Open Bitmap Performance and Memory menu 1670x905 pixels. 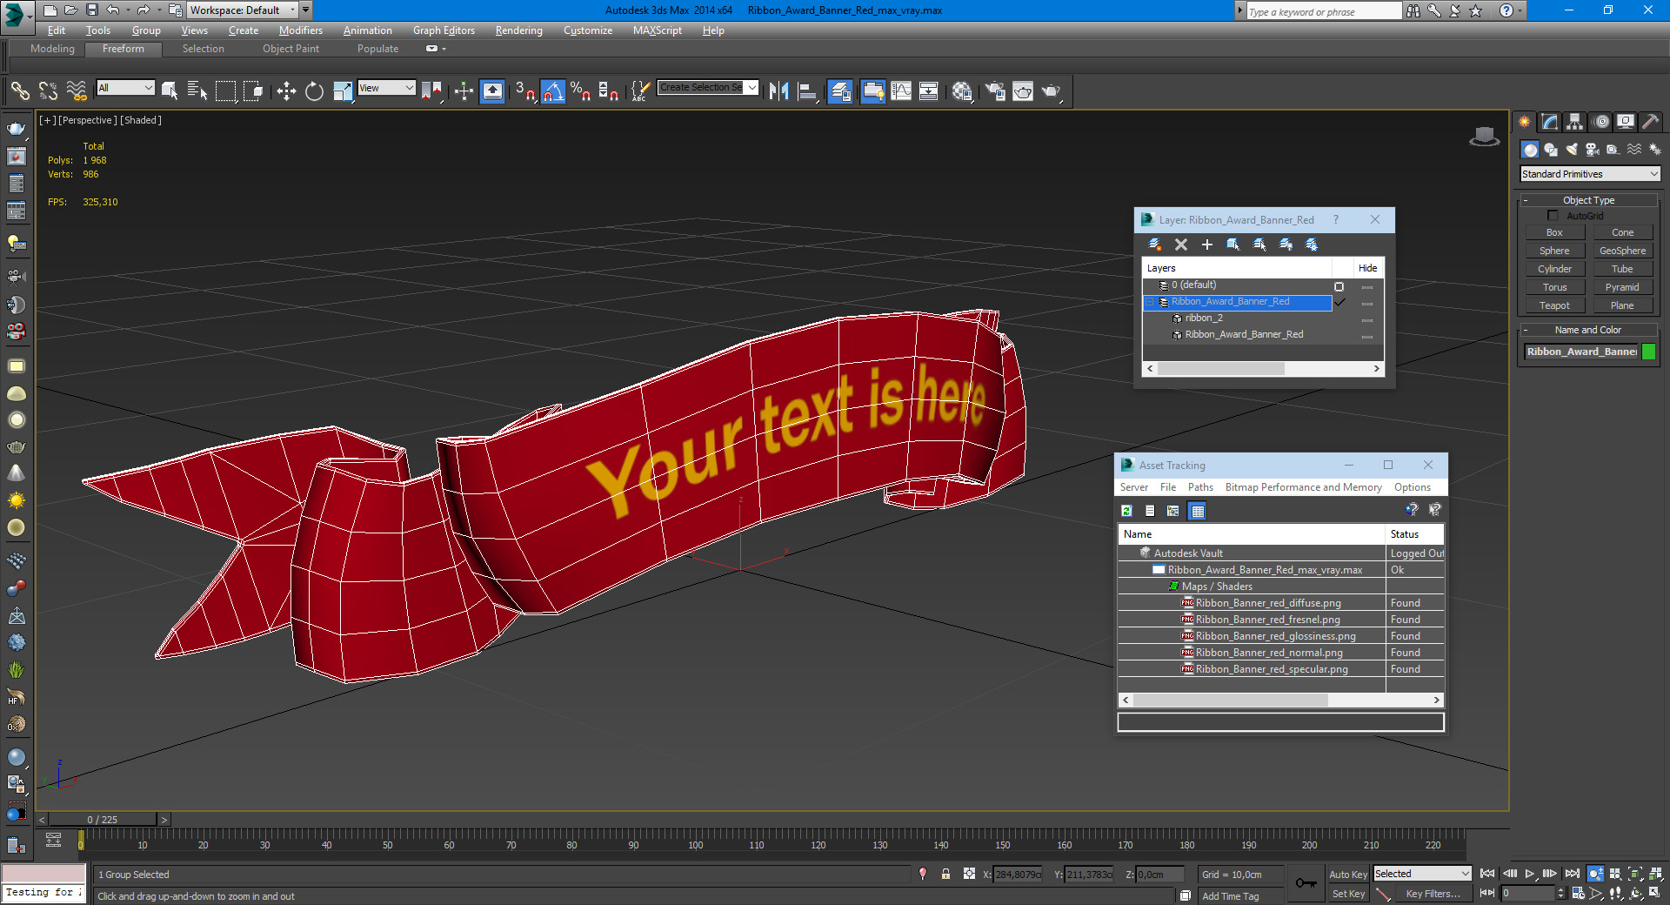click(1303, 487)
